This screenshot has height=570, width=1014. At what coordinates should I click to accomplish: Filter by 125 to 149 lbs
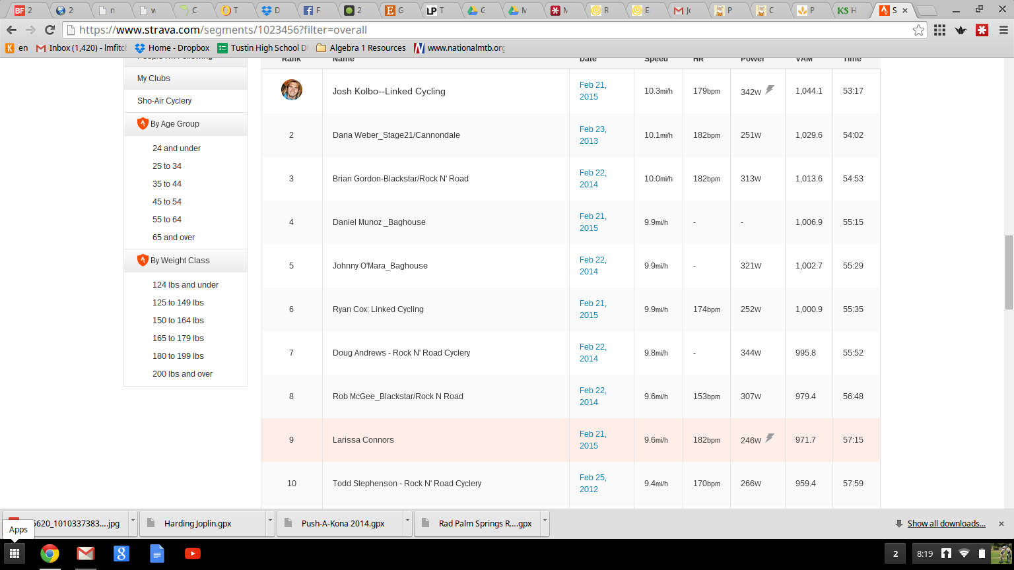coord(178,303)
